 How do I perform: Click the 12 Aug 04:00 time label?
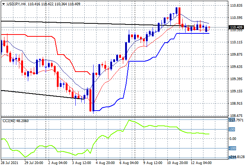202,163
